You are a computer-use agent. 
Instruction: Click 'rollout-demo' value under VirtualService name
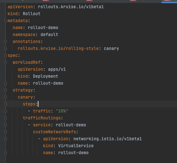point(73,153)
